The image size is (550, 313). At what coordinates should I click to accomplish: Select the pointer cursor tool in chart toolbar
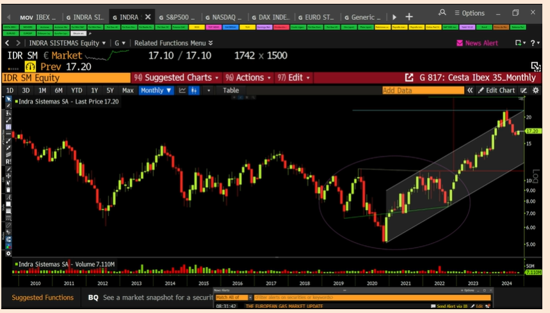8,99
